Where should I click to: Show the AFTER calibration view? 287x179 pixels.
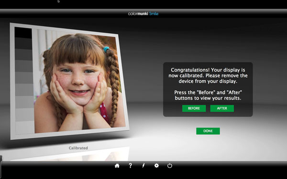tap(222, 108)
